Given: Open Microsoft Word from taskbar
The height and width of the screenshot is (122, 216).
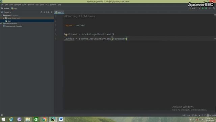Looking at the screenshot, I should (x=61, y=119).
